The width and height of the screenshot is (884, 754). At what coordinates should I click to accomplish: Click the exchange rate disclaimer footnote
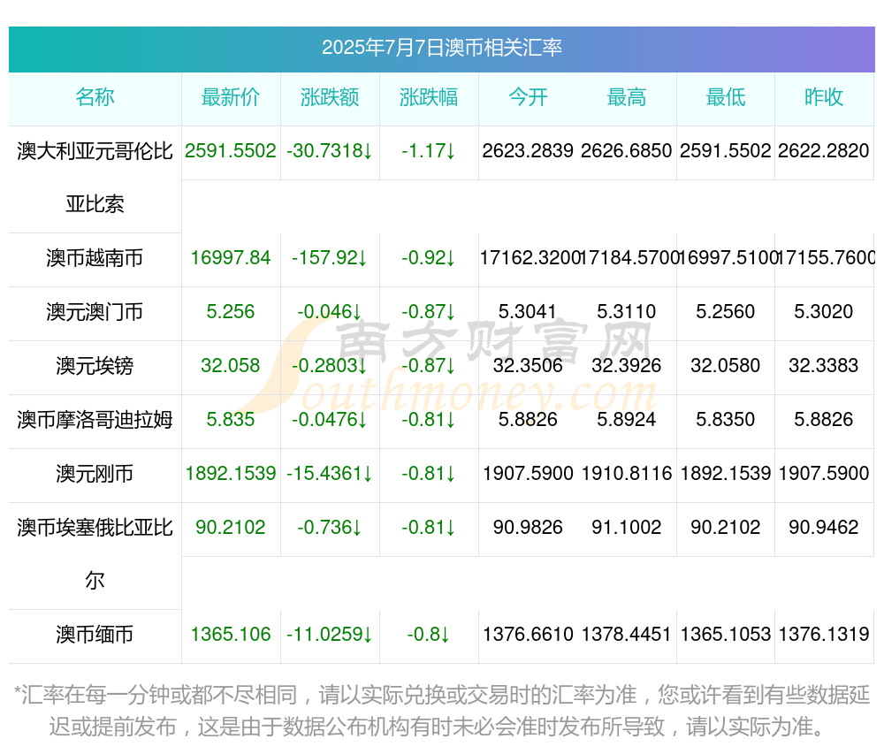click(x=441, y=711)
